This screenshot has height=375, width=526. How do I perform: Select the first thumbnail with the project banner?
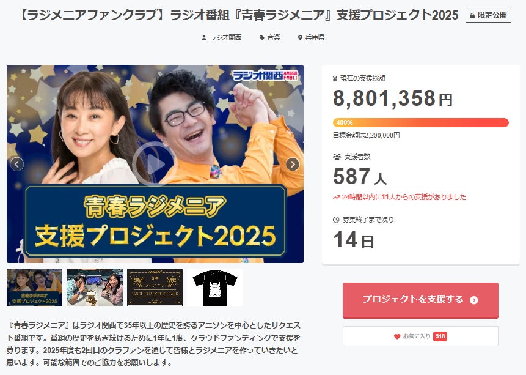click(x=35, y=288)
